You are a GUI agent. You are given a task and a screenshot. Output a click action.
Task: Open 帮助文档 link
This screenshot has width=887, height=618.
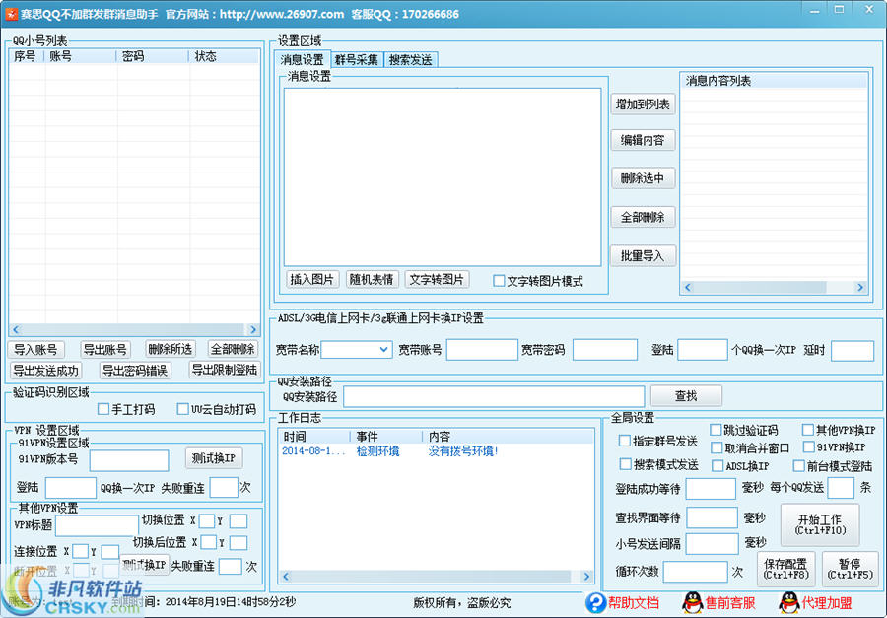coord(633,602)
